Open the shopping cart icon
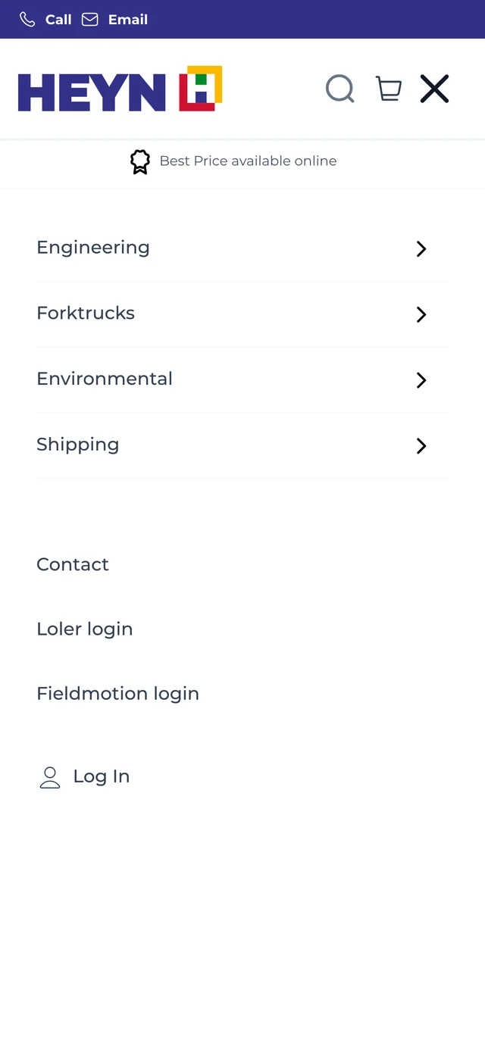 pos(389,89)
